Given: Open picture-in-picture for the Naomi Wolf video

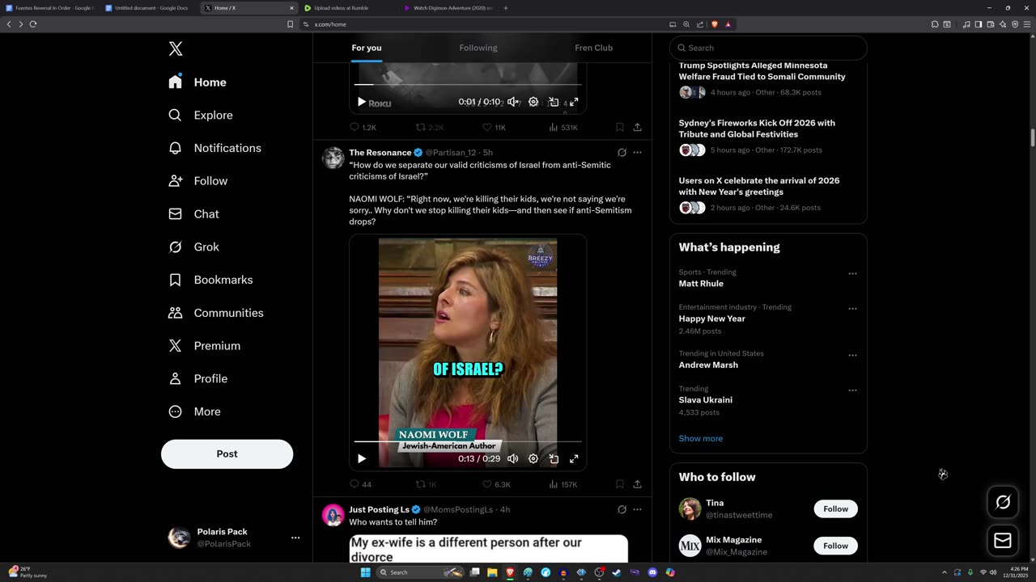Looking at the screenshot, I should click(x=554, y=458).
